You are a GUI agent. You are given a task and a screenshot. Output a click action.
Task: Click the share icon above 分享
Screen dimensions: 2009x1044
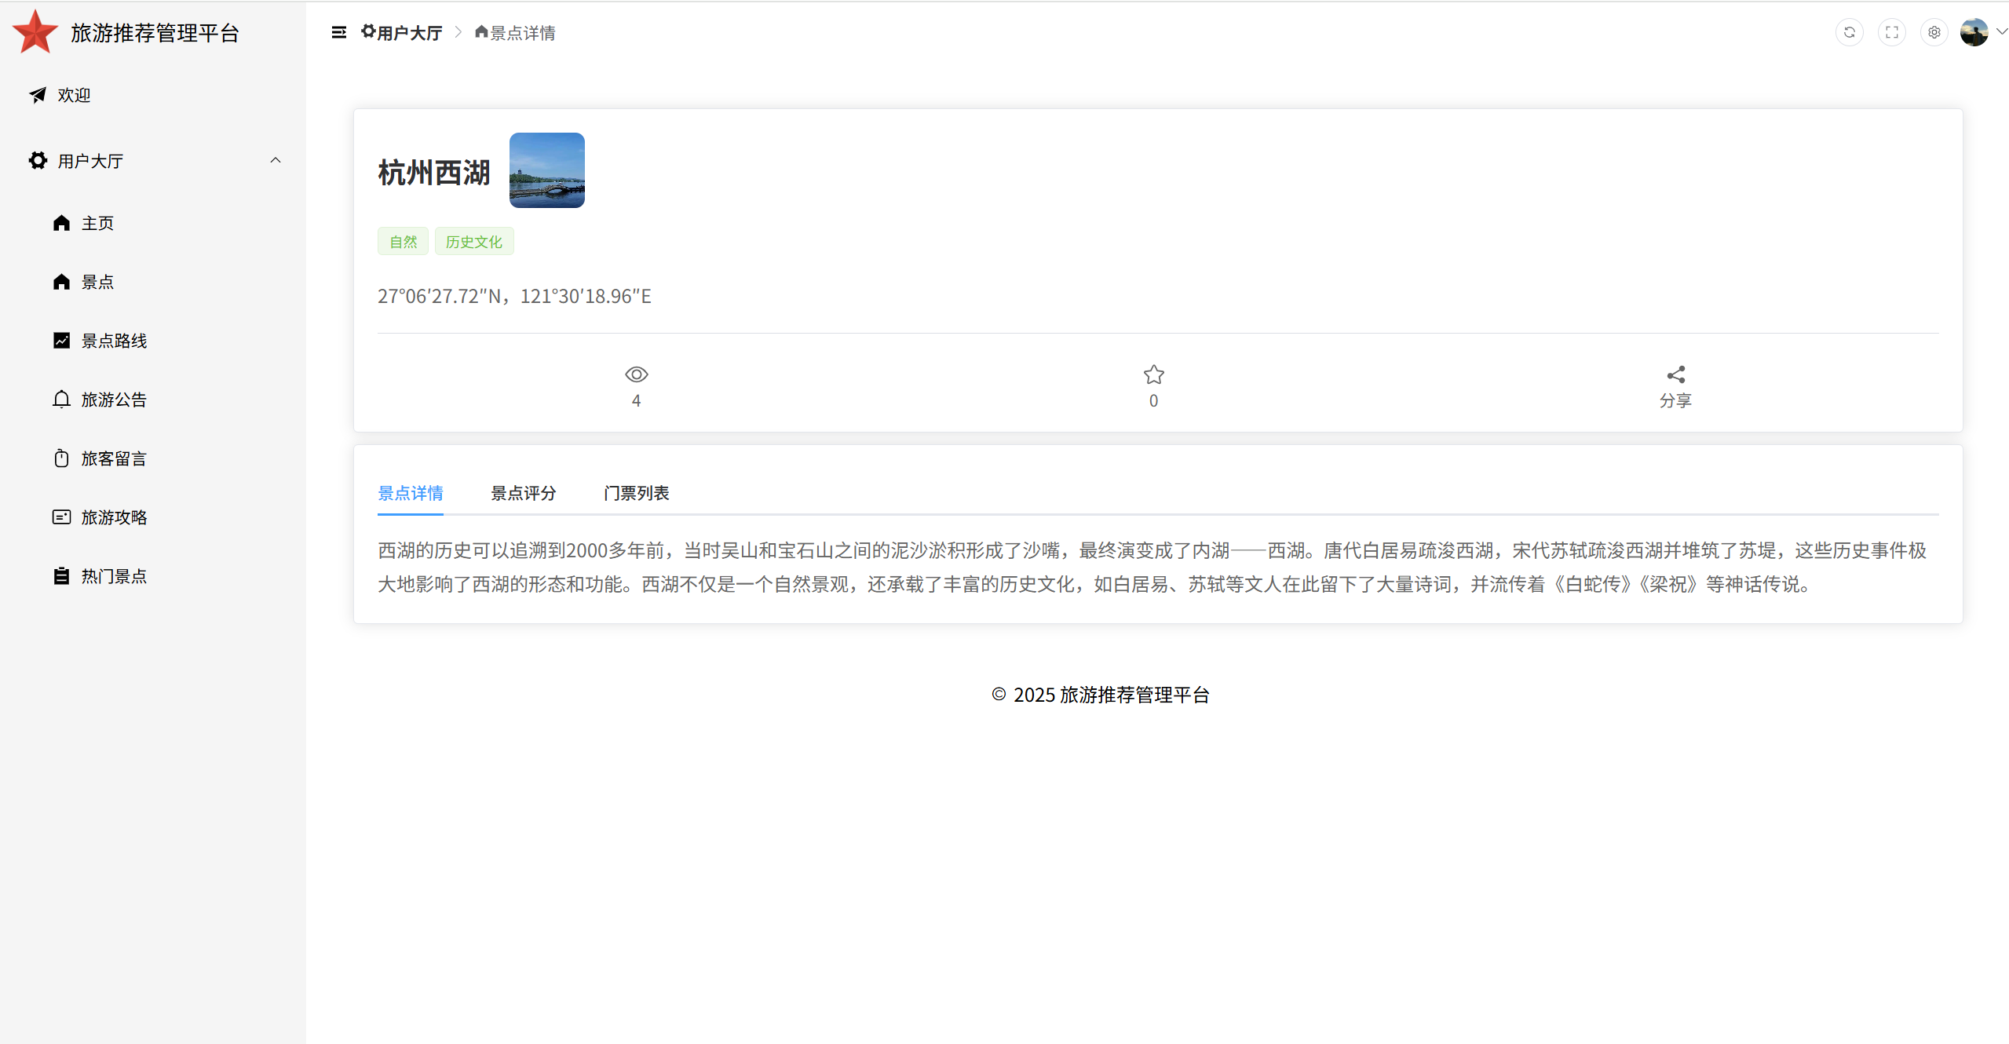[x=1675, y=374]
